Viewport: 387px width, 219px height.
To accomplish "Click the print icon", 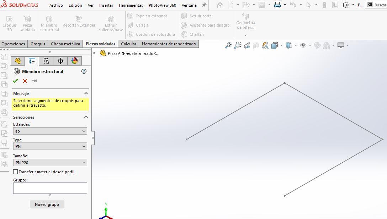I will [277, 5].
